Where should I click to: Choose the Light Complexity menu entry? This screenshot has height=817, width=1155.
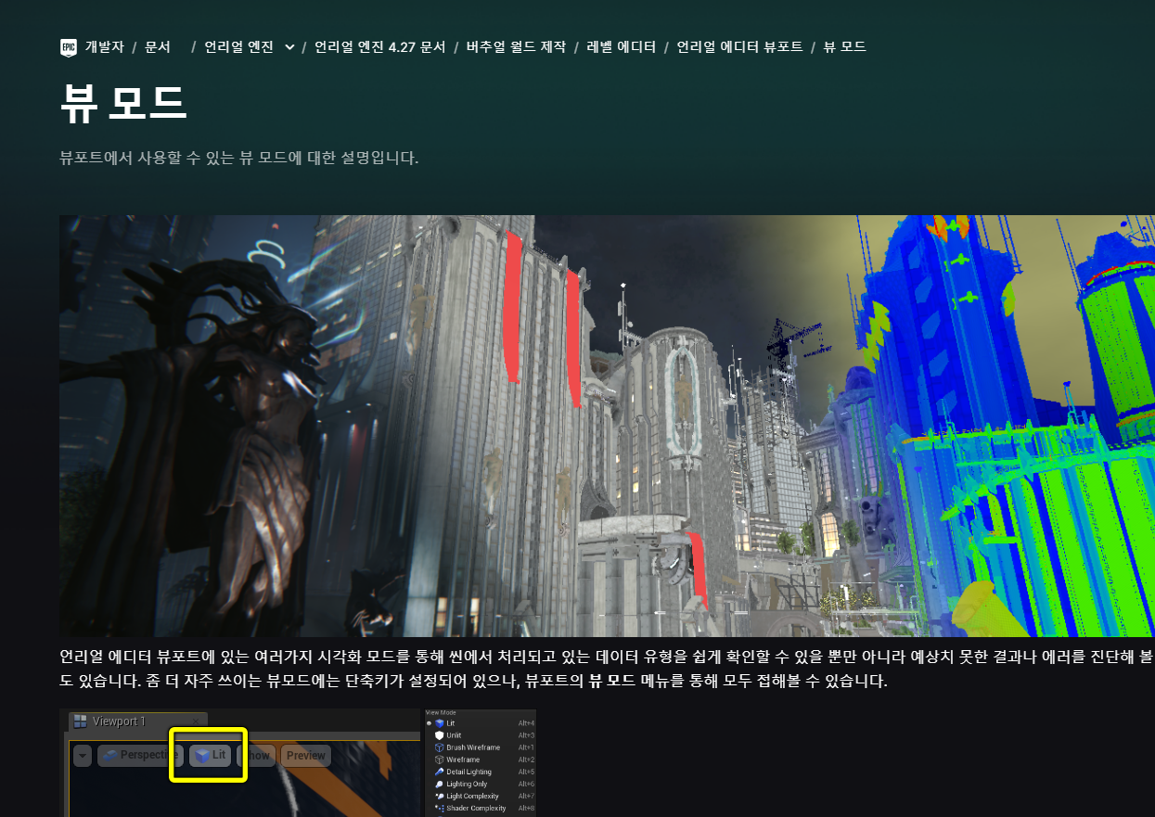tap(480, 796)
